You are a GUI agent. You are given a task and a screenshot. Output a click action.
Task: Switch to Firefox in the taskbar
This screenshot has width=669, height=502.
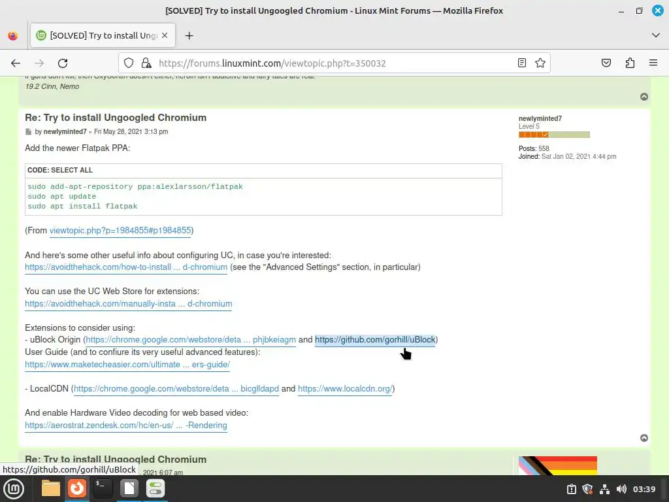pyautogui.click(x=77, y=489)
